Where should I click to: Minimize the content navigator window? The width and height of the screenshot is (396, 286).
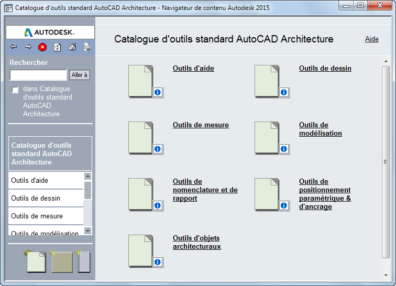point(346,6)
